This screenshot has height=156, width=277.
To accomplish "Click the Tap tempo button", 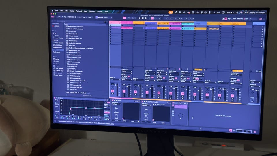I will [x=65, y=17].
